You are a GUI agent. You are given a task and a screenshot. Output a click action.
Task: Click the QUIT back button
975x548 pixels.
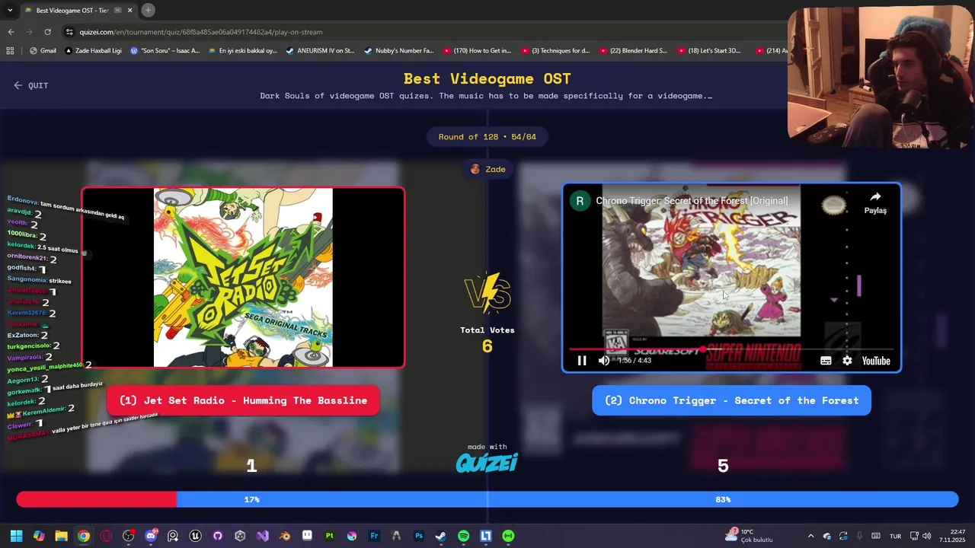31,85
